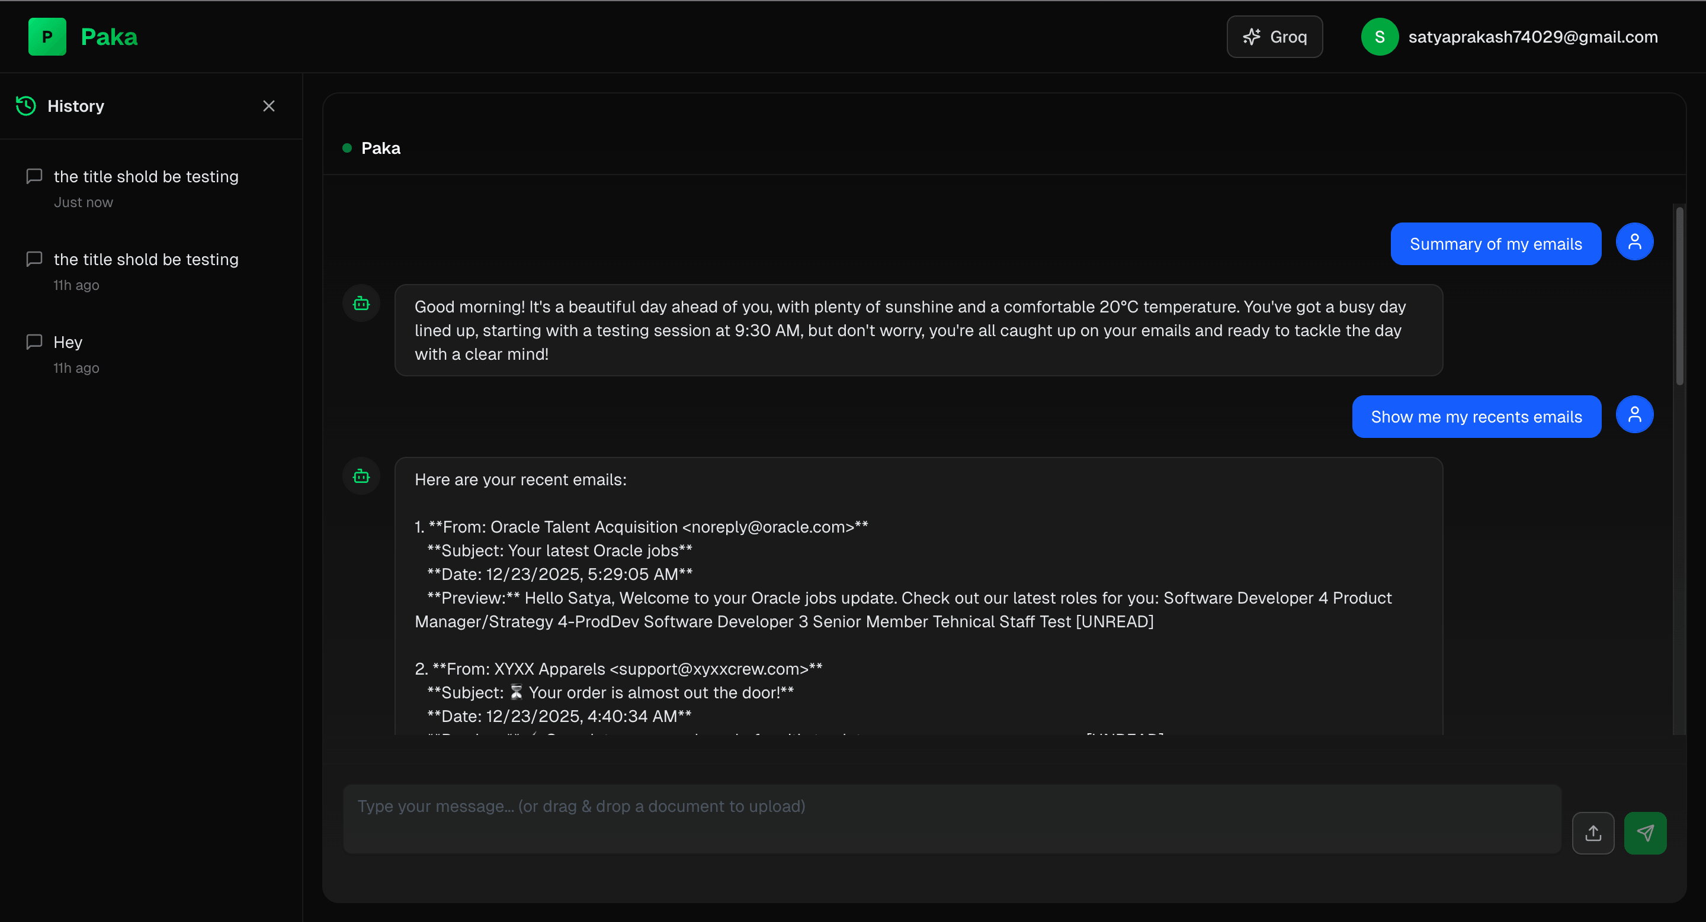Close the History sidebar
The width and height of the screenshot is (1706, 922).
(x=268, y=106)
